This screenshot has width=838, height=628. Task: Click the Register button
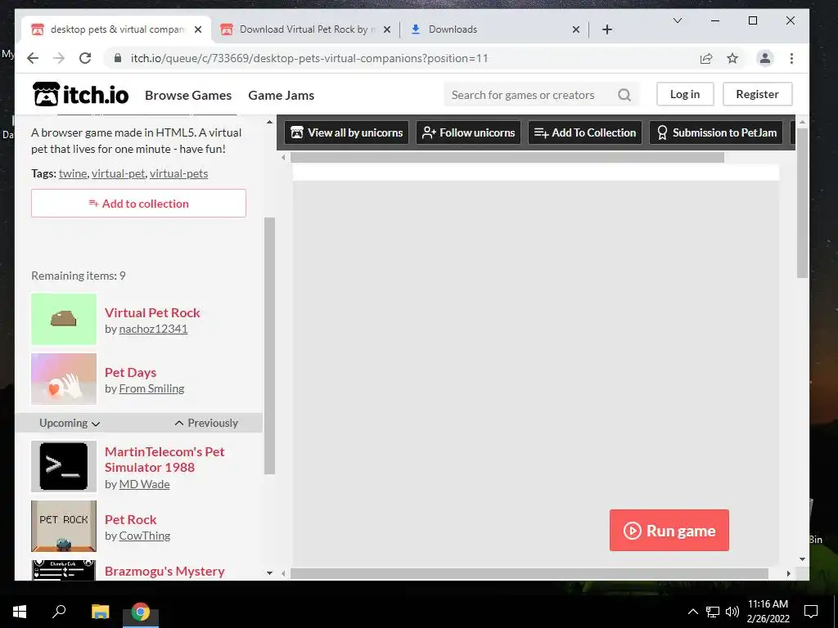(757, 94)
